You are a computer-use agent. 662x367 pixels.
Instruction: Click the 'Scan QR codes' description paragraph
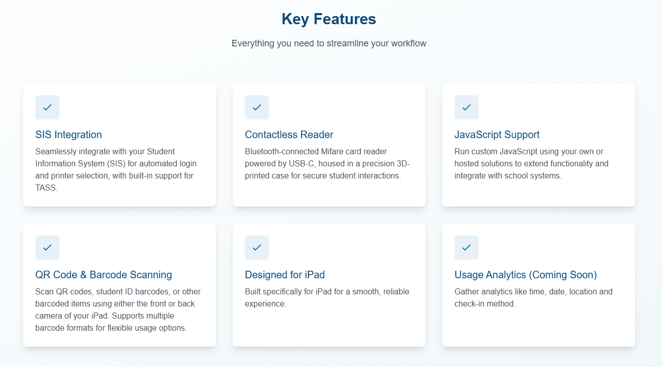(x=118, y=310)
